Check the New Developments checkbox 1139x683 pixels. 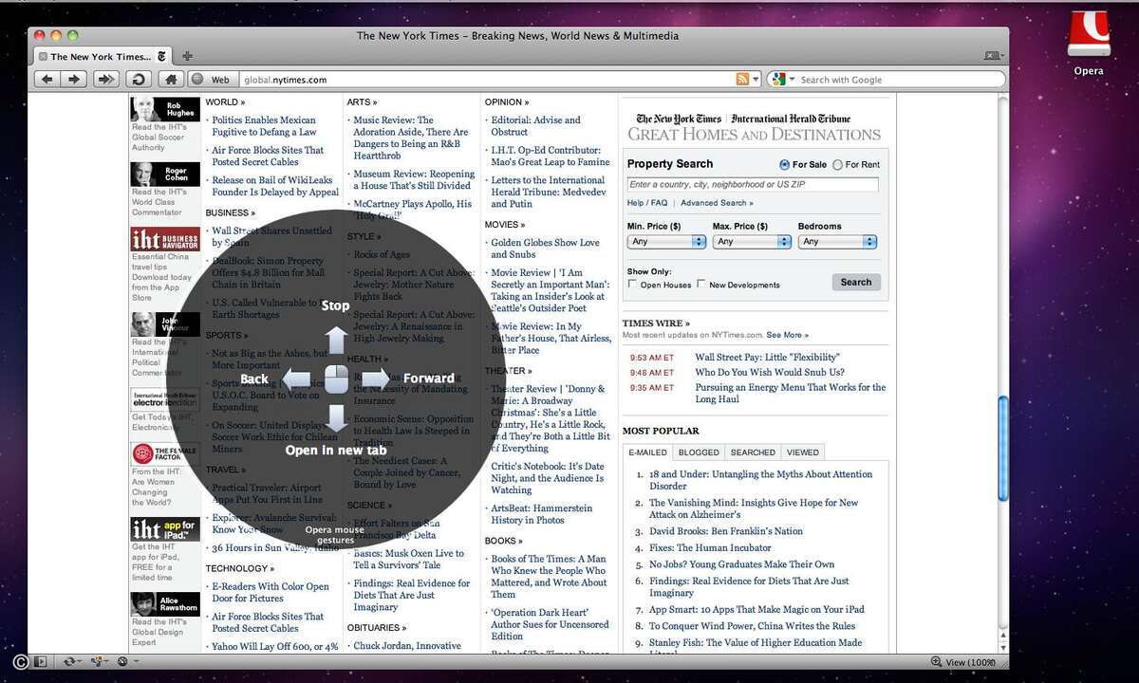pyautogui.click(x=701, y=285)
